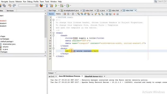Open the Help menu
167x94 pixels.
pos(60,2)
